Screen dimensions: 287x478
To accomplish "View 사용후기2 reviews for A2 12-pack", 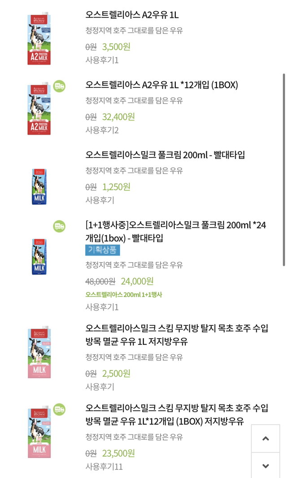I will pos(102,130).
